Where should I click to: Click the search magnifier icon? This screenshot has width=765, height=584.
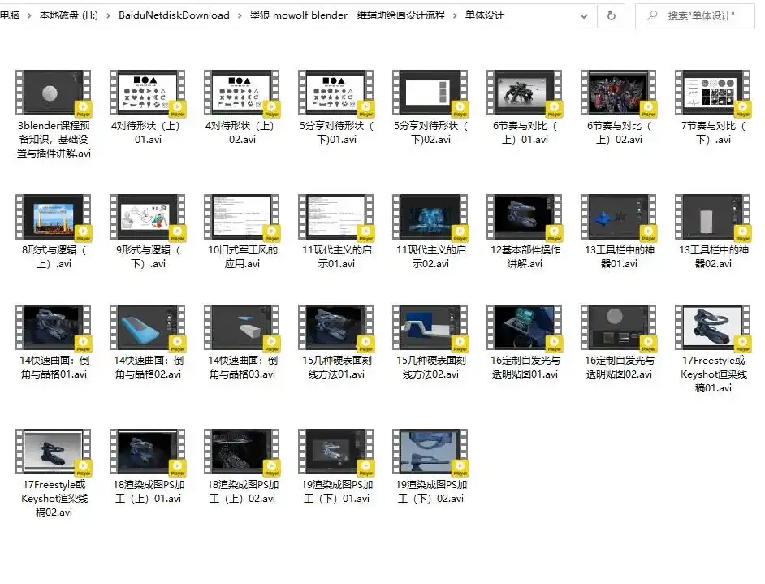(x=651, y=15)
